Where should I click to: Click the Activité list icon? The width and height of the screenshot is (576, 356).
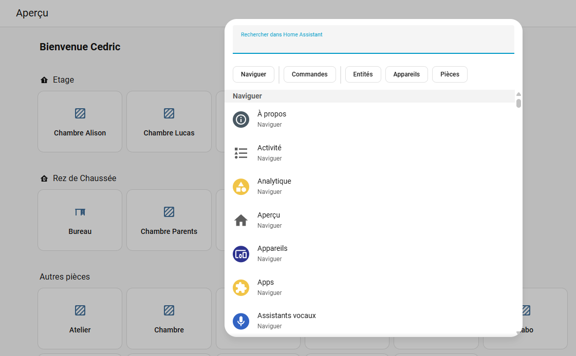240,153
